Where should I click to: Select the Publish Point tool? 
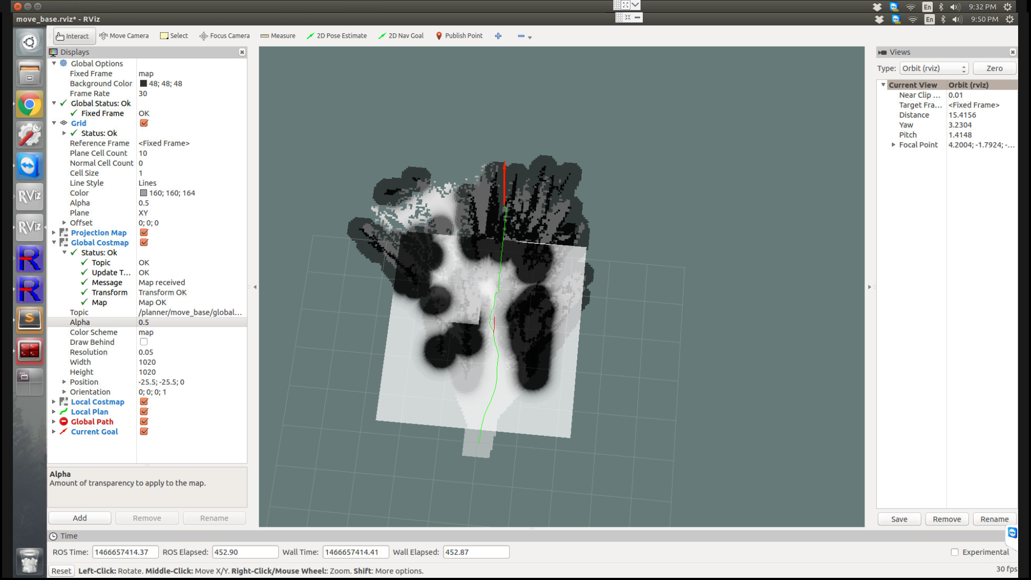coord(459,36)
